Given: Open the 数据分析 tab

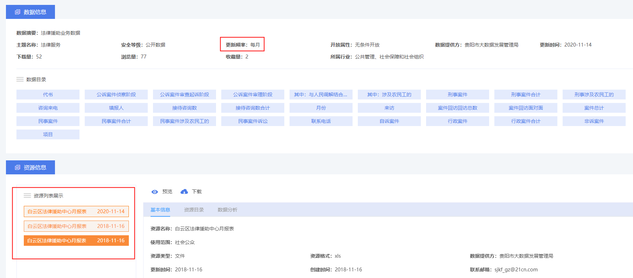Looking at the screenshot, I should coord(227,210).
